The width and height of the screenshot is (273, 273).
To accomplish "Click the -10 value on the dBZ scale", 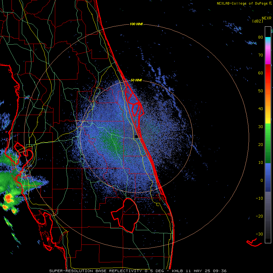I will coord(259,198).
